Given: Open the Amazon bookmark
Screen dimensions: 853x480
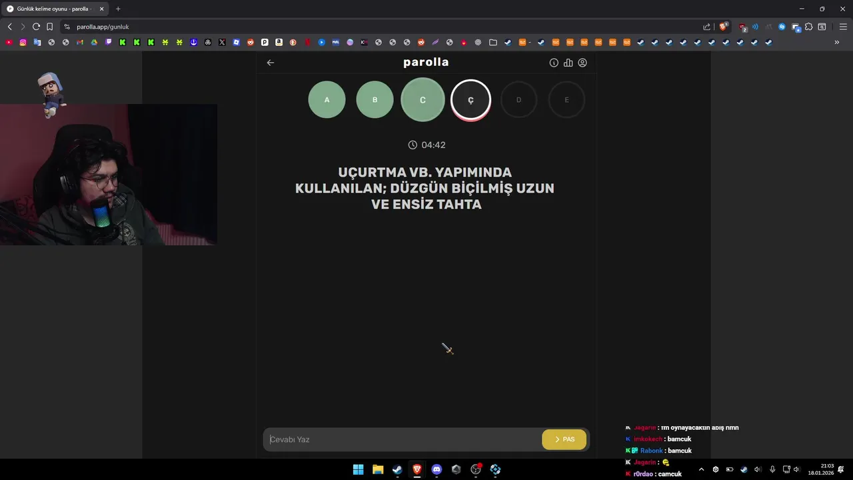Looking at the screenshot, I should (x=279, y=42).
